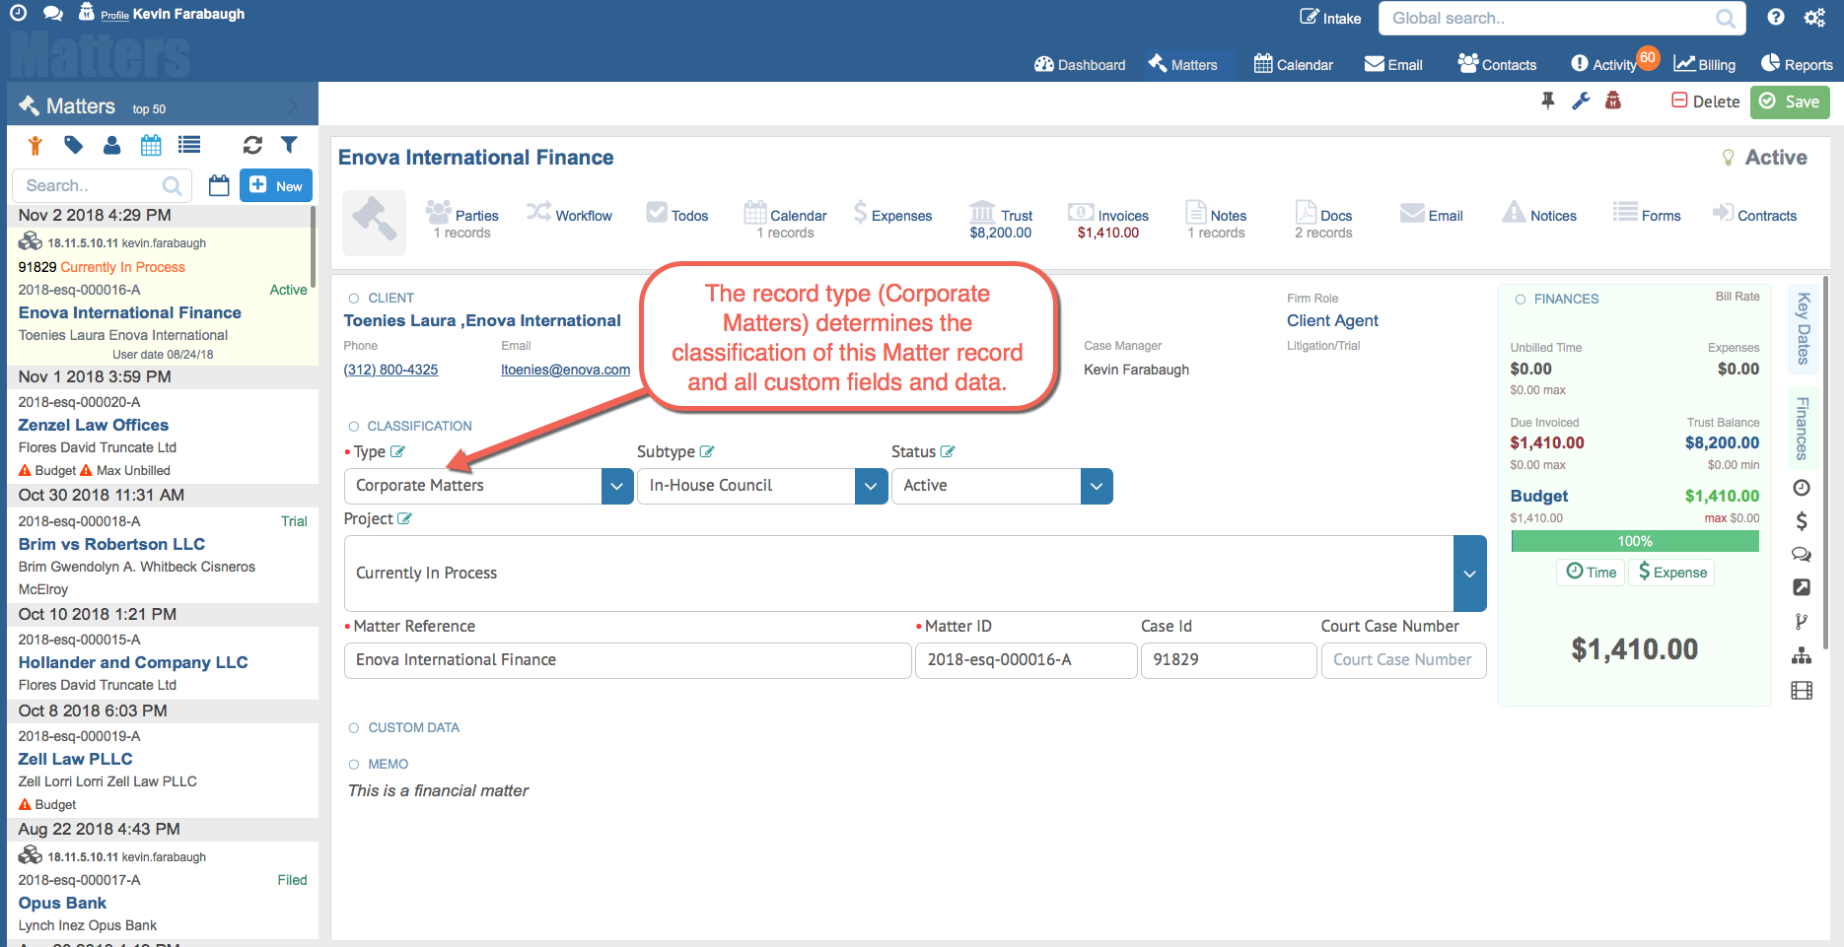Open the matters filter funnel
The image size is (1844, 947).
coord(289,146)
